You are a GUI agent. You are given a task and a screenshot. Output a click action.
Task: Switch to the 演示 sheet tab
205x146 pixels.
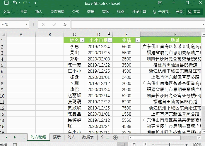coord(57,137)
